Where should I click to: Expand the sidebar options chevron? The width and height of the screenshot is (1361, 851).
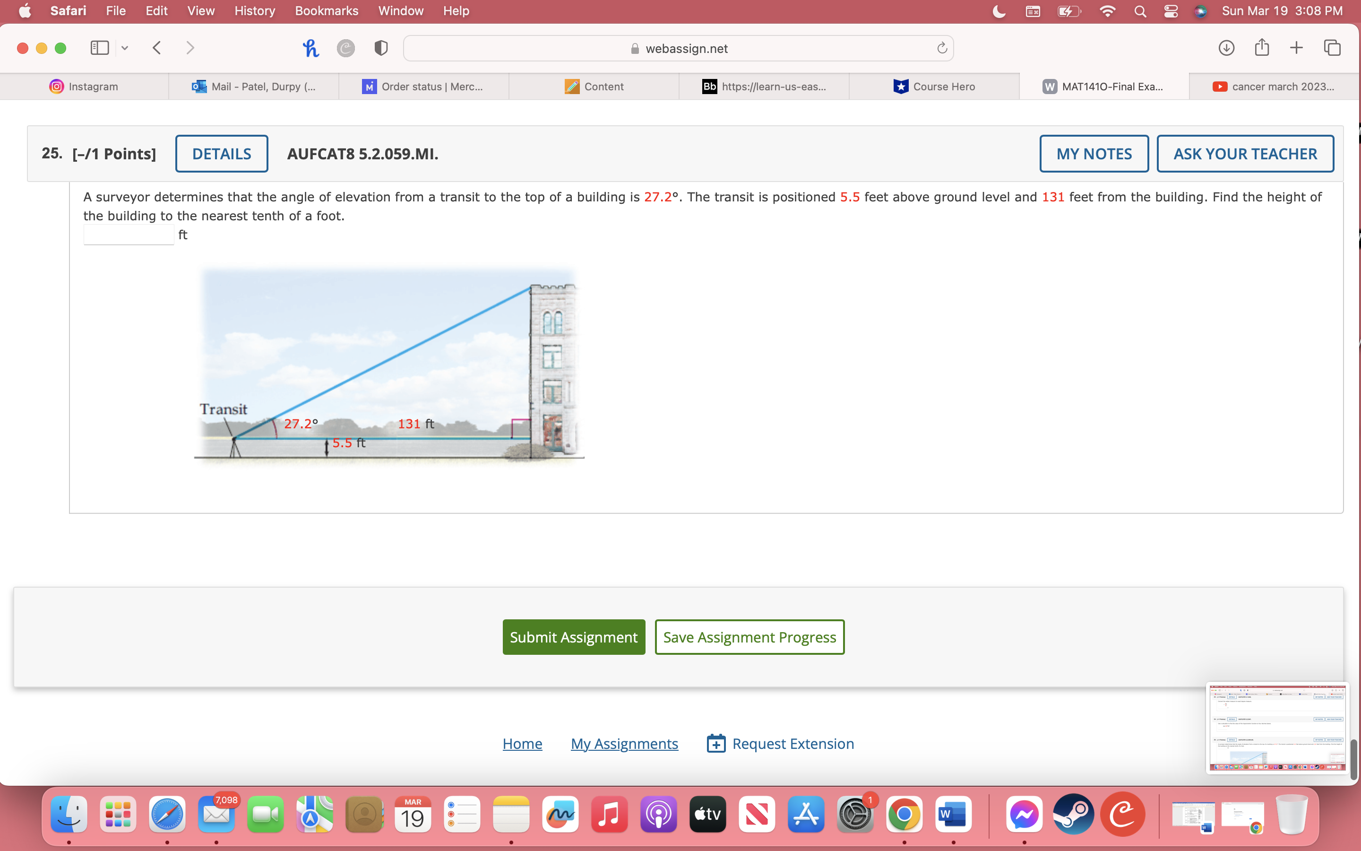(124, 48)
